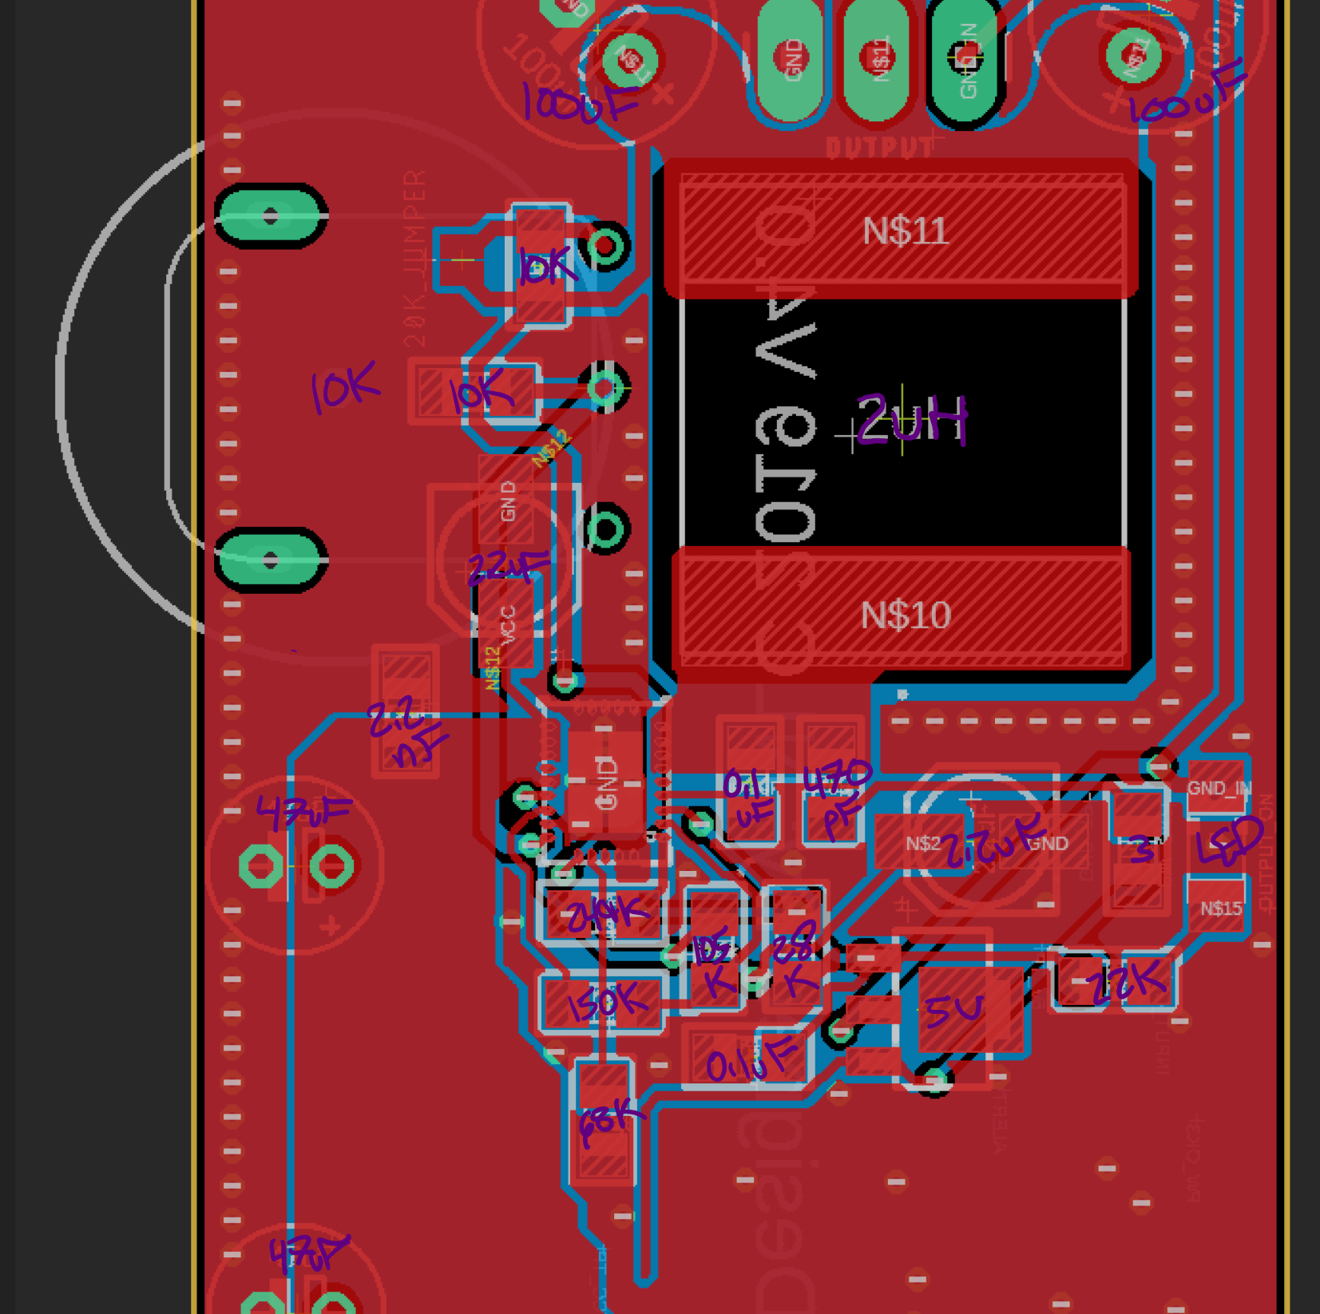Viewport: 1320px width, 1314px height.
Task: Click the angled yellow N$12 label above the GND pad
Action: [x=552, y=449]
